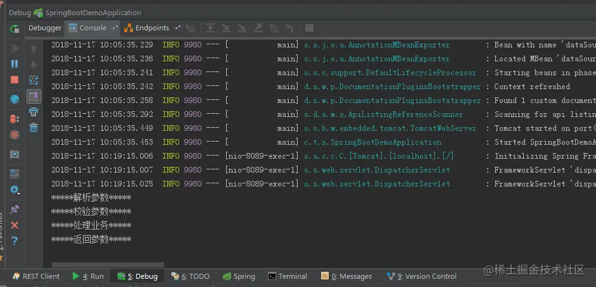Open the 4: Run tool window
Screen dimensions: 596x287
pyautogui.click(x=88, y=276)
